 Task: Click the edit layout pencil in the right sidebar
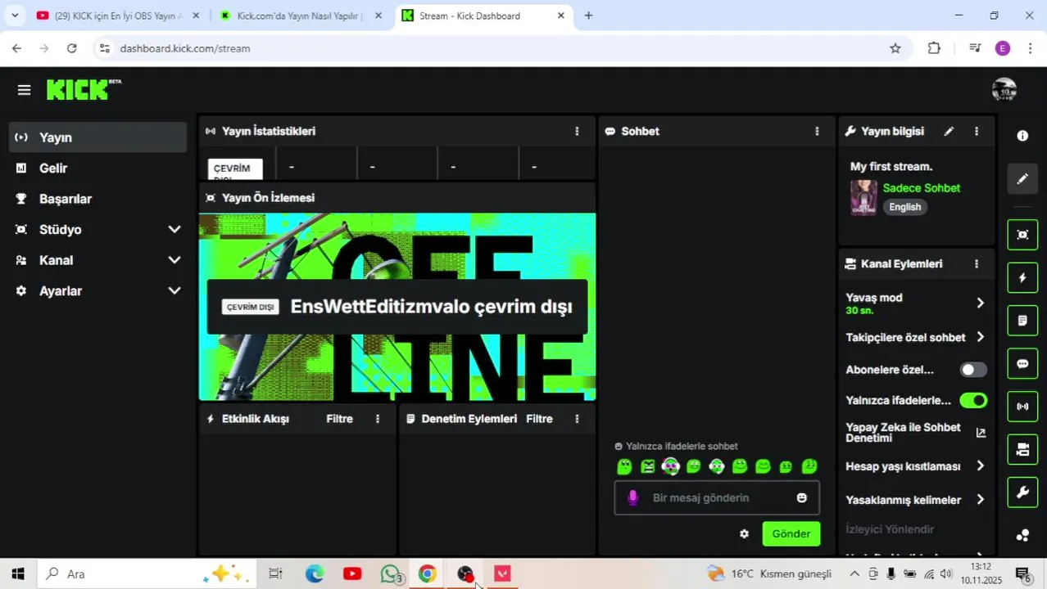click(x=1022, y=178)
